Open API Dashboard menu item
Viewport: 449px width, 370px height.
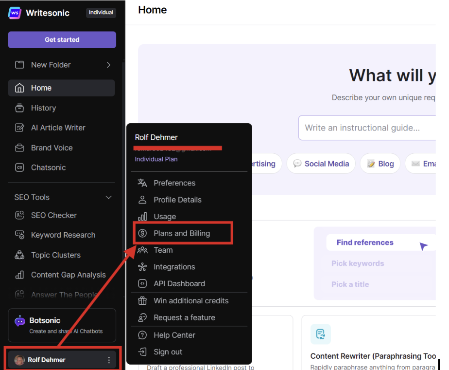click(x=189, y=284)
